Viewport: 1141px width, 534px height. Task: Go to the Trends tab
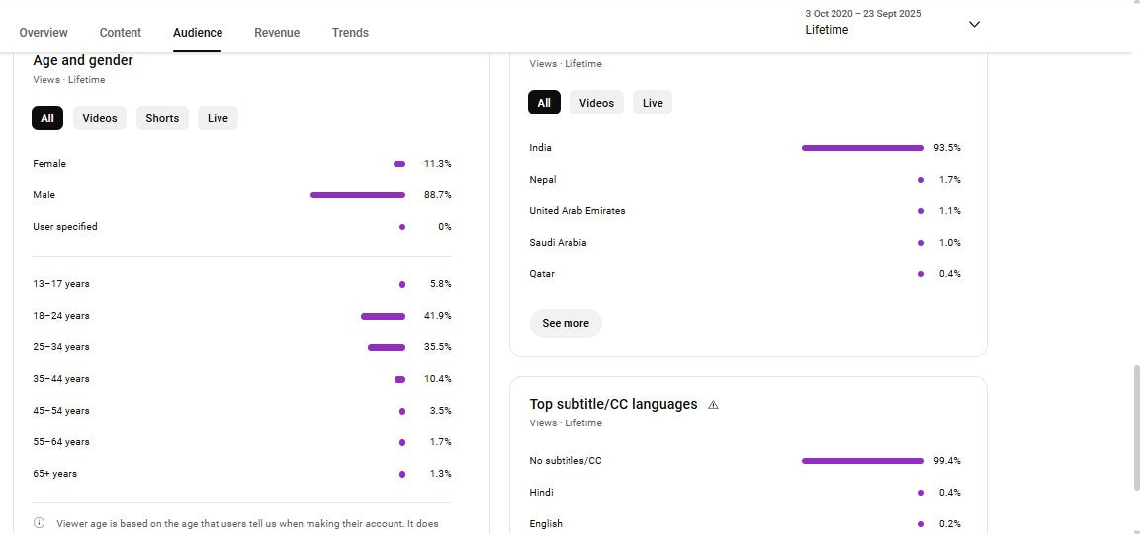[350, 33]
